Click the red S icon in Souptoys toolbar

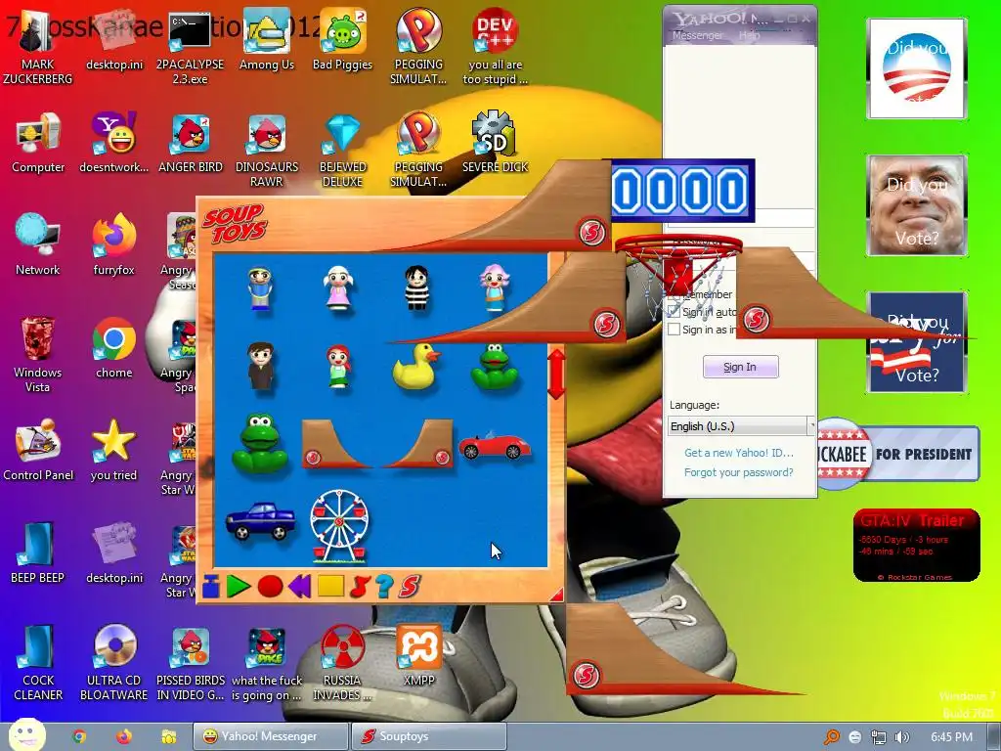(410, 587)
